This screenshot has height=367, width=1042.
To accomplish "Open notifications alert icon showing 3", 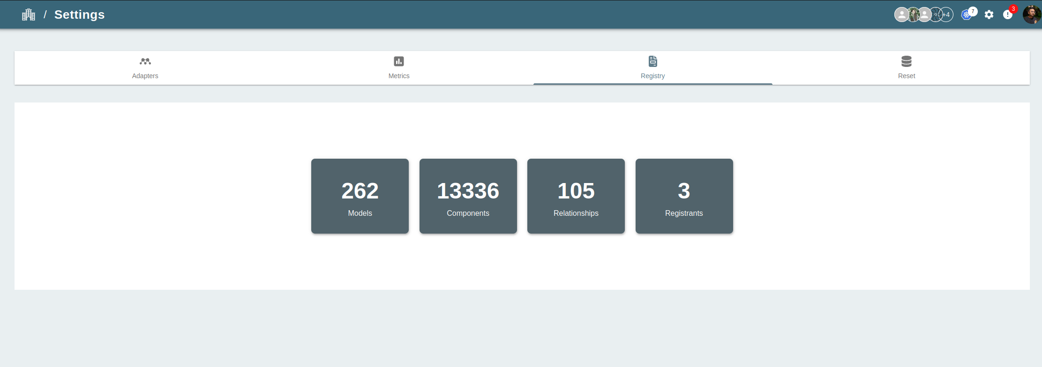I will tap(1007, 15).
